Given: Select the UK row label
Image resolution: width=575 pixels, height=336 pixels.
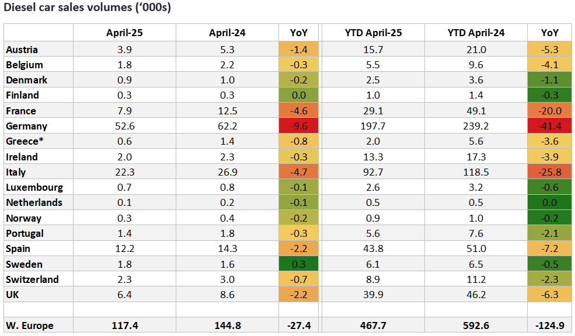Looking at the screenshot, I should (x=12, y=295).
